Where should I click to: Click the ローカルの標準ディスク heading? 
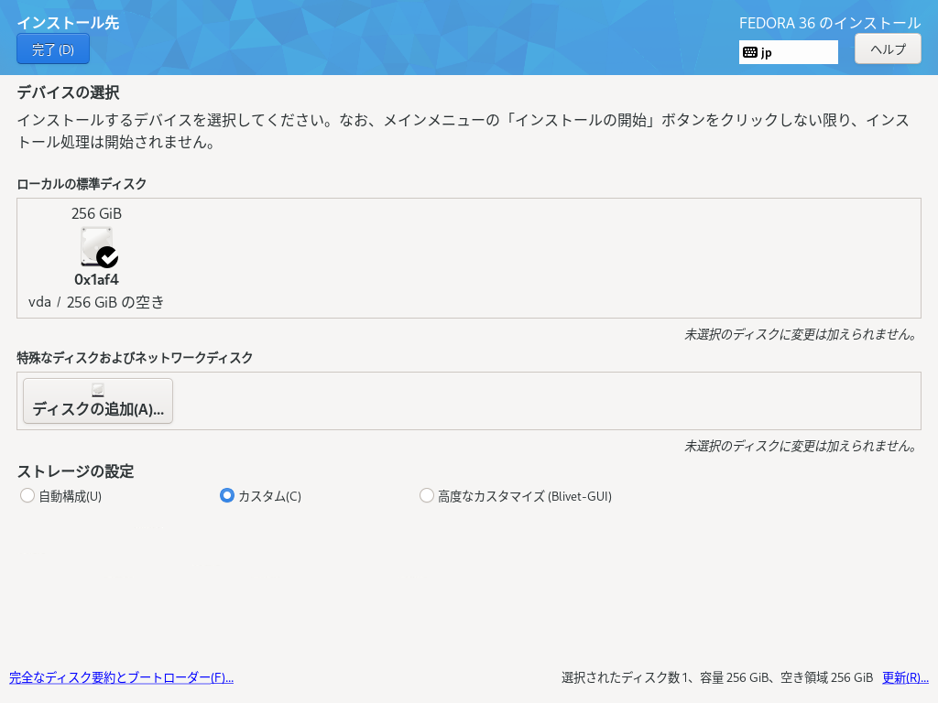tap(82, 184)
